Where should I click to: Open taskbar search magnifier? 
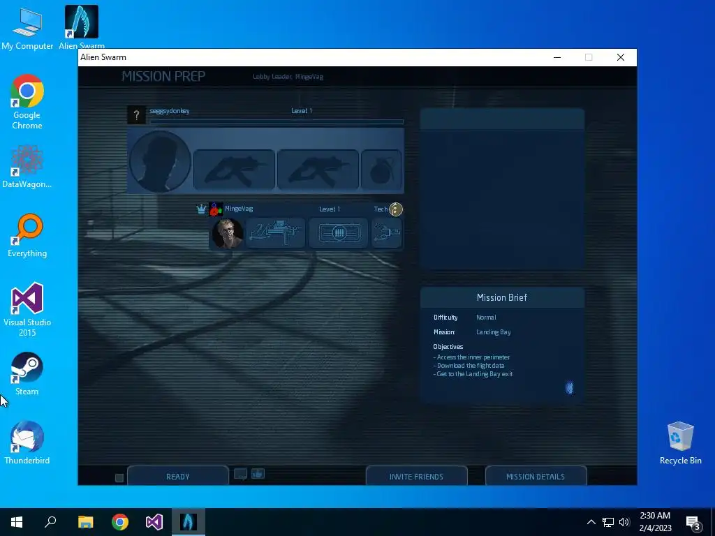pyautogui.click(x=50, y=522)
